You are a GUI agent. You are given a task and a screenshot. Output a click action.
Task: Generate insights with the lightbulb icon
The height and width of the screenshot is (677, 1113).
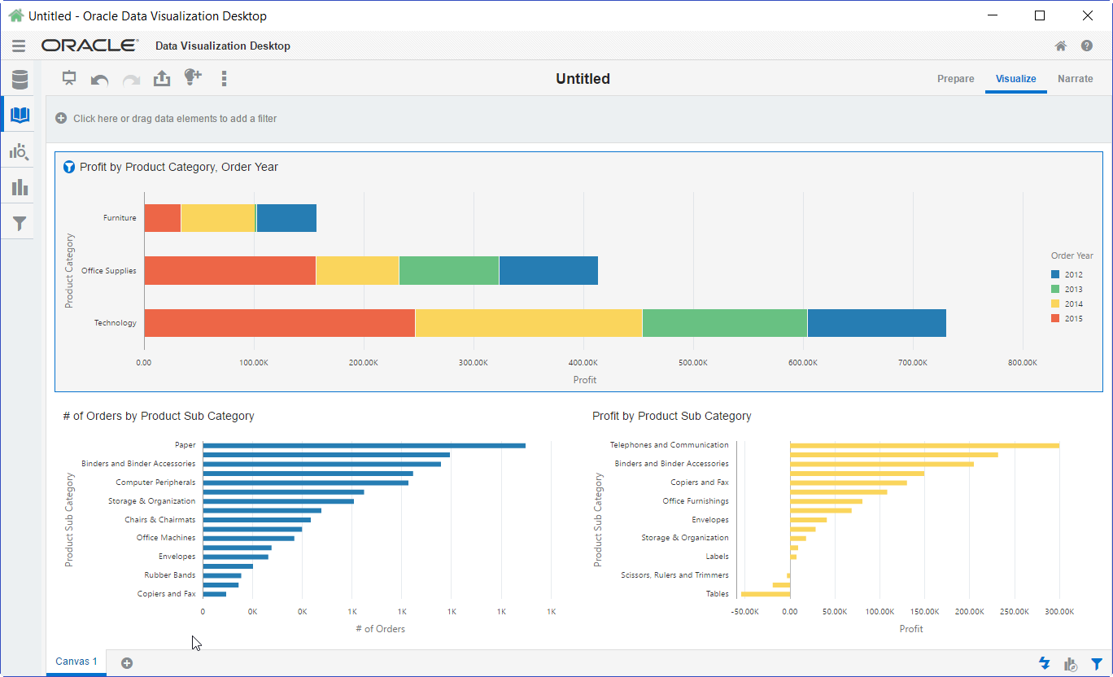[x=193, y=78]
